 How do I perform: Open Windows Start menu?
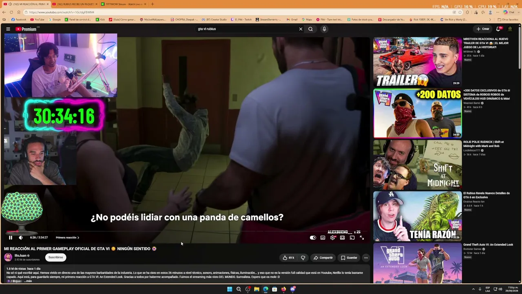click(230, 289)
